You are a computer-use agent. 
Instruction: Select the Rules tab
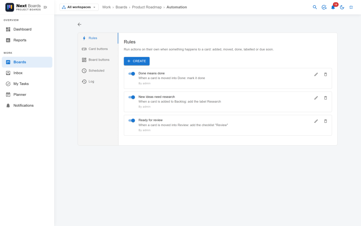[98, 38]
